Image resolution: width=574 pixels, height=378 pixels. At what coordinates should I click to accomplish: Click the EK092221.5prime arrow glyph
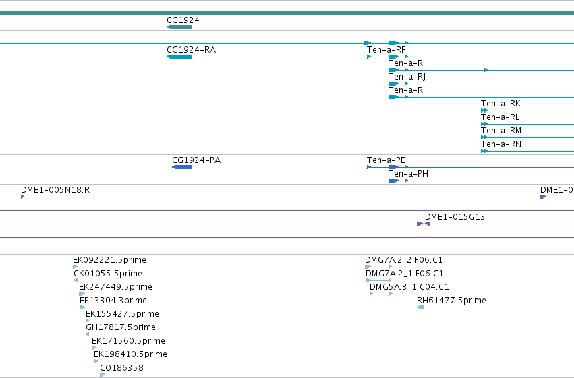(75, 267)
